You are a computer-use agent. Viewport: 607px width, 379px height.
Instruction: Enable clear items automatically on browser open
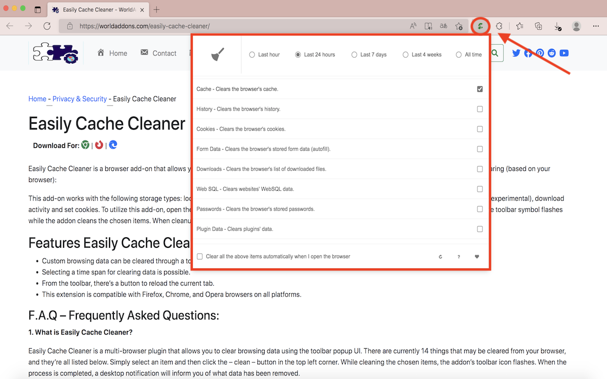200,256
